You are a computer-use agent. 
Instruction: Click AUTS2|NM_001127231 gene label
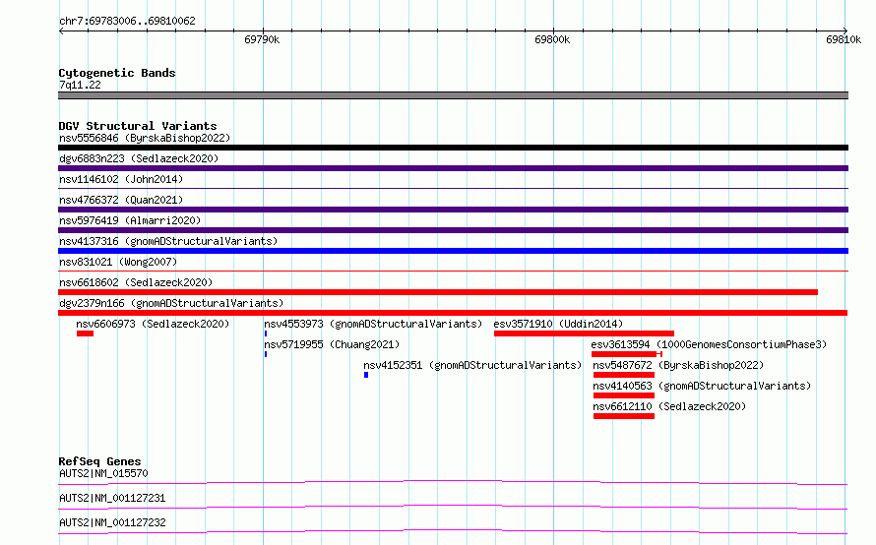[x=112, y=498]
